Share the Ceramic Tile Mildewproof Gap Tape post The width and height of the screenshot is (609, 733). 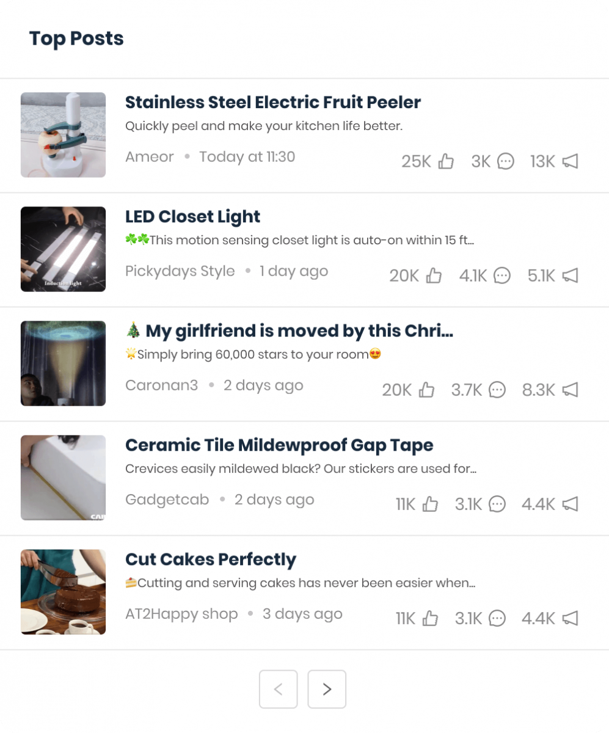coord(569,504)
